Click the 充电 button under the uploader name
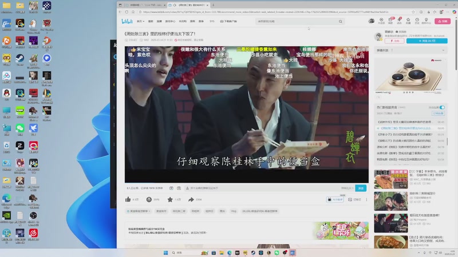Viewport: 458px width, 257px height. (x=394, y=41)
